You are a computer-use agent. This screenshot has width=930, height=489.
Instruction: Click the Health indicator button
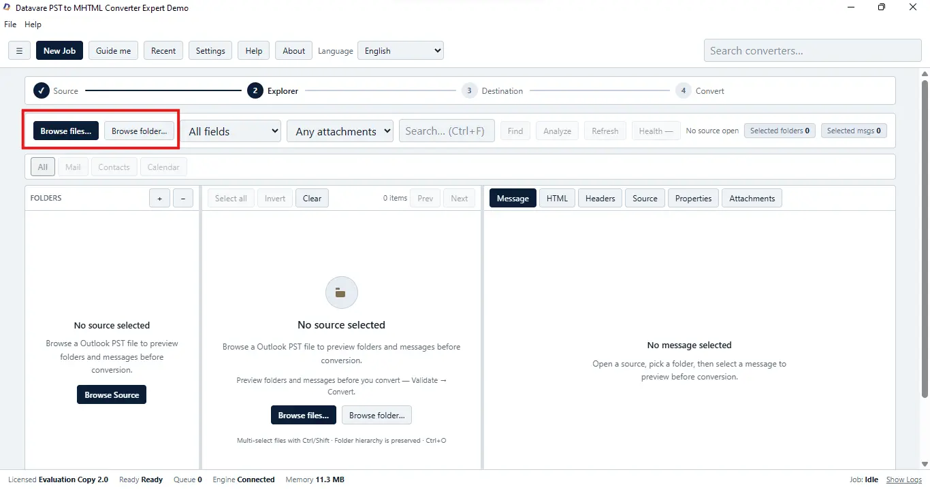coord(656,131)
